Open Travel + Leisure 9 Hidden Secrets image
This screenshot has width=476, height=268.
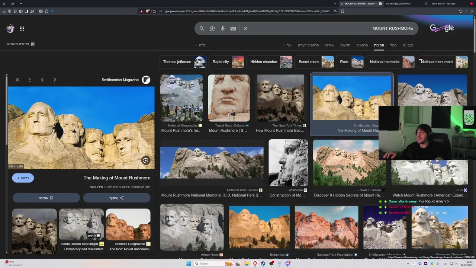click(x=349, y=163)
